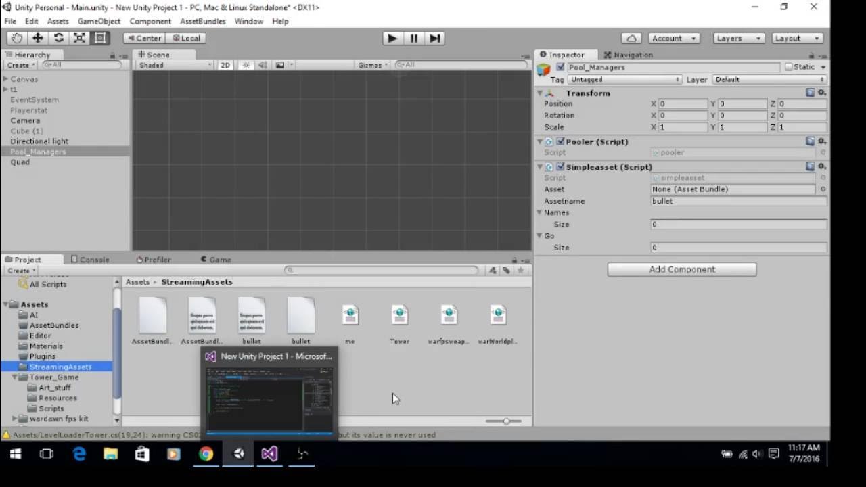866x487 pixels.
Task: Select the Move tool
Action: coord(37,39)
